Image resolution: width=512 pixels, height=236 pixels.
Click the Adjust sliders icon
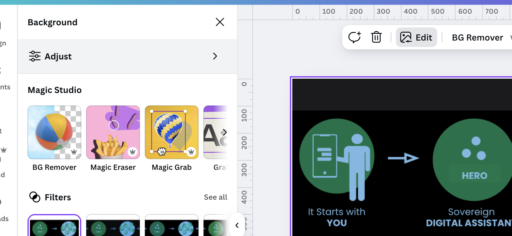35,56
